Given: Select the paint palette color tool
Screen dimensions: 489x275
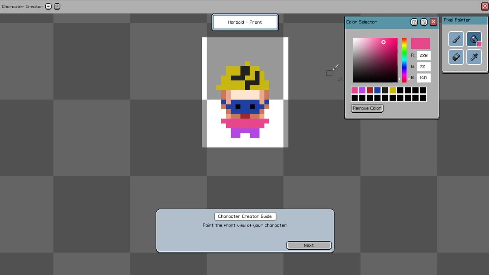Looking at the screenshot, I should coord(474,39).
